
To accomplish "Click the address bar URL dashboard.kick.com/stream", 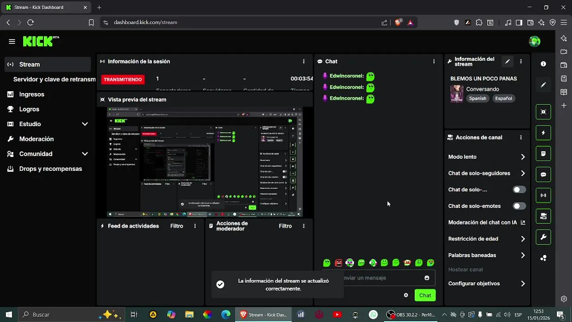I will click(x=145, y=22).
